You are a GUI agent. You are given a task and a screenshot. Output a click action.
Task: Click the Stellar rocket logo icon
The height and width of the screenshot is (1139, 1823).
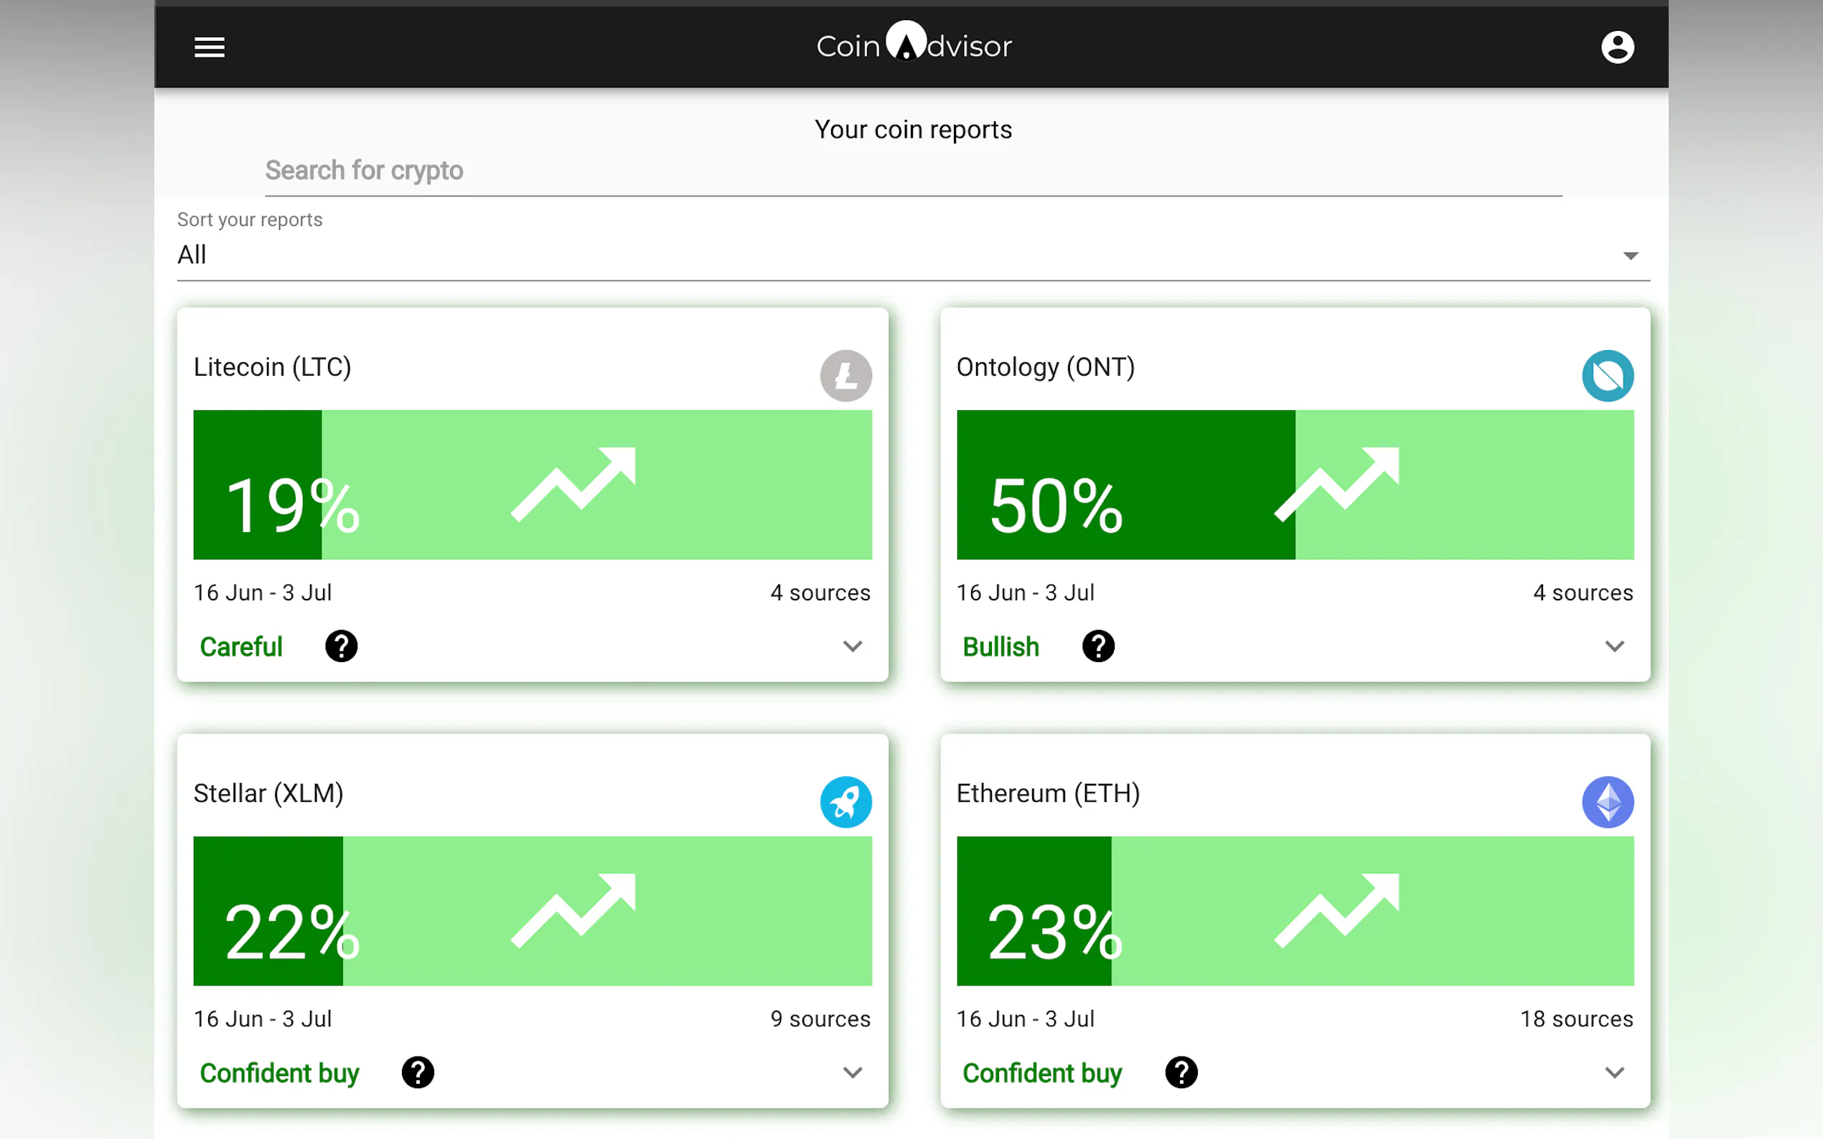(845, 801)
